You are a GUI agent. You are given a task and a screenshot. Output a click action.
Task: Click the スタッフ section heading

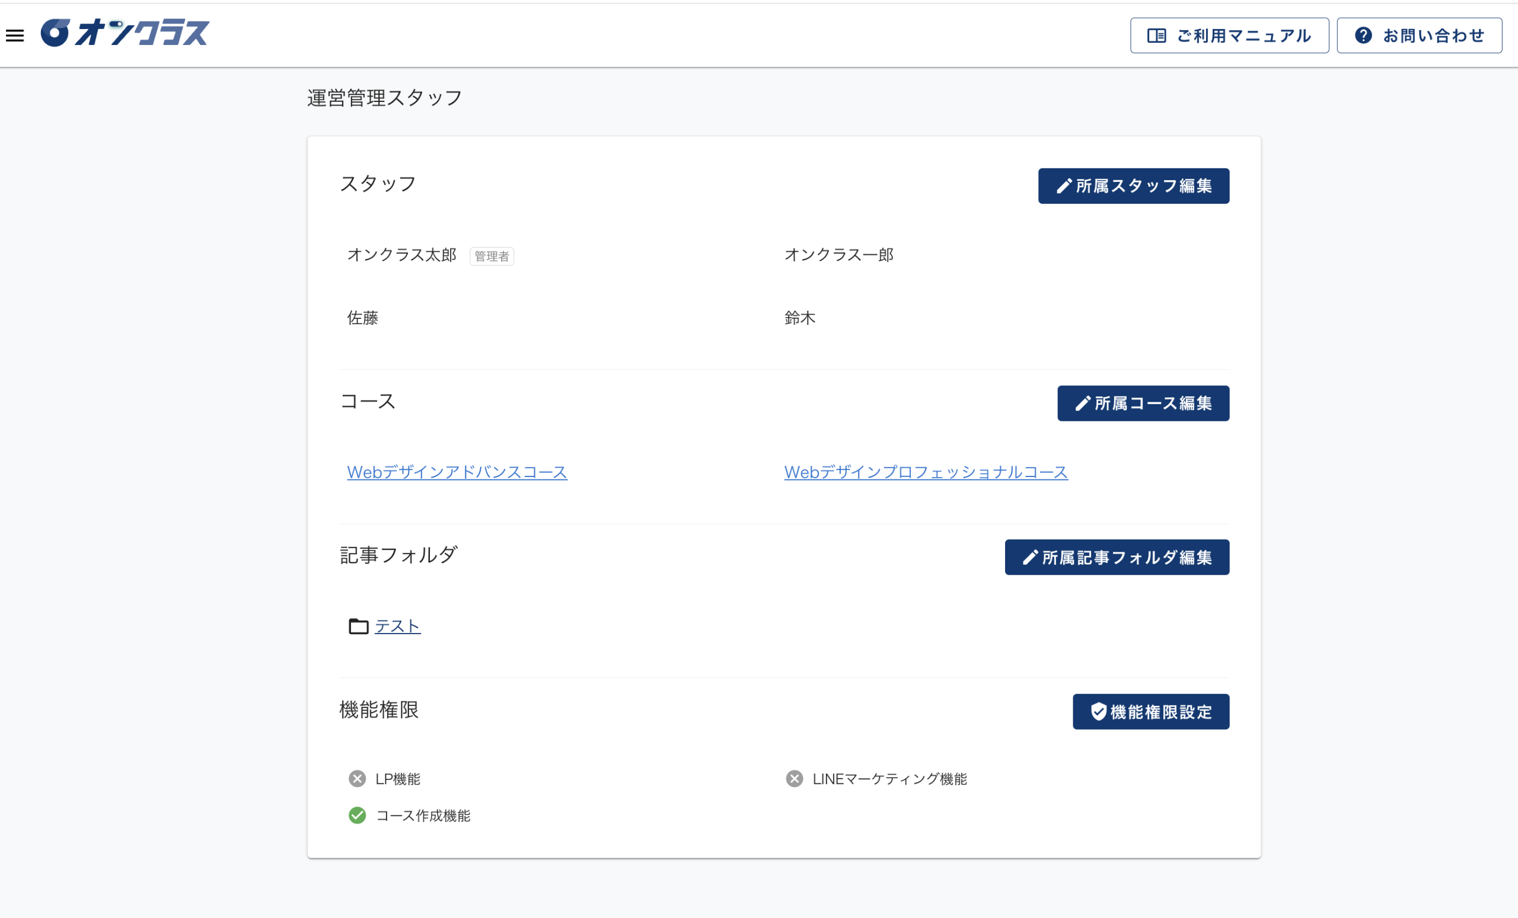tap(378, 184)
